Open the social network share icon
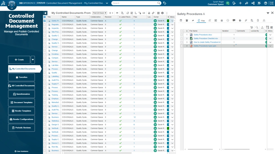This screenshot has height=154, width=275. (253, 3)
